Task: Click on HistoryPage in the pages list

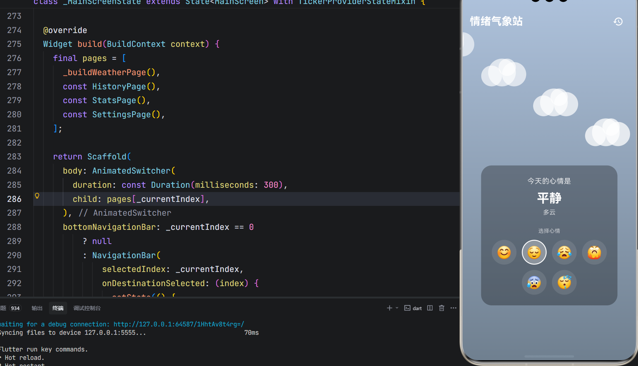Action: click(119, 86)
